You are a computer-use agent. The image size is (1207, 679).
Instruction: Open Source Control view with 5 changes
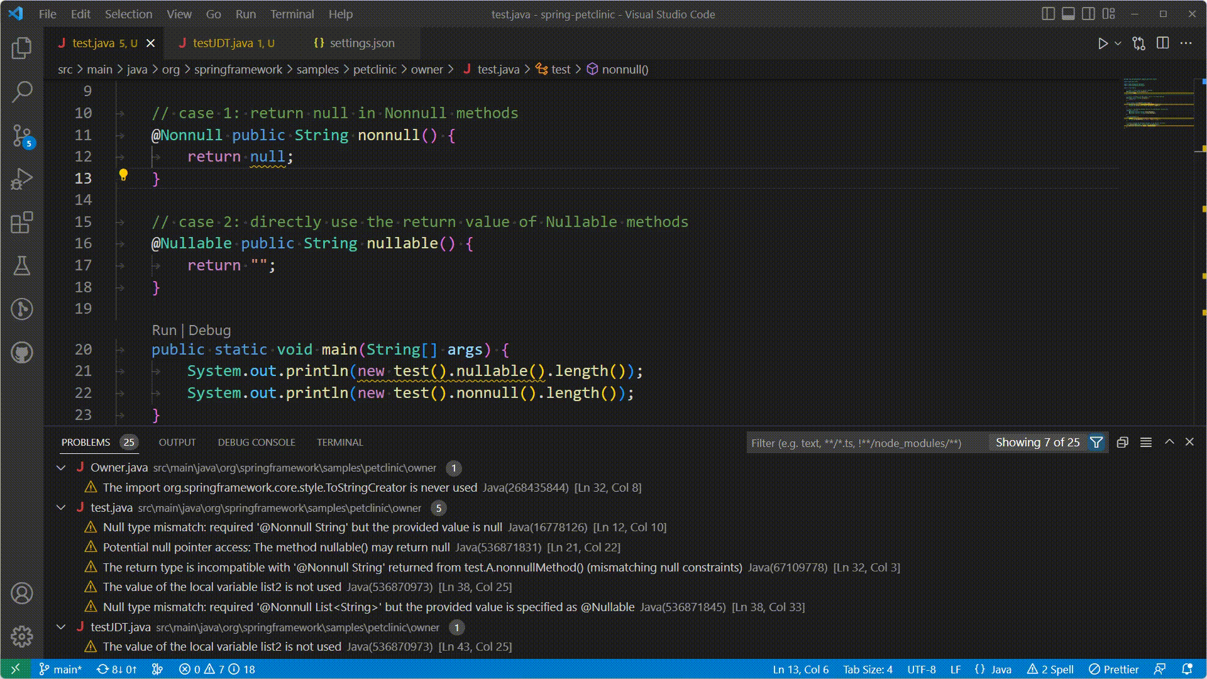pyautogui.click(x=22, y=135)
